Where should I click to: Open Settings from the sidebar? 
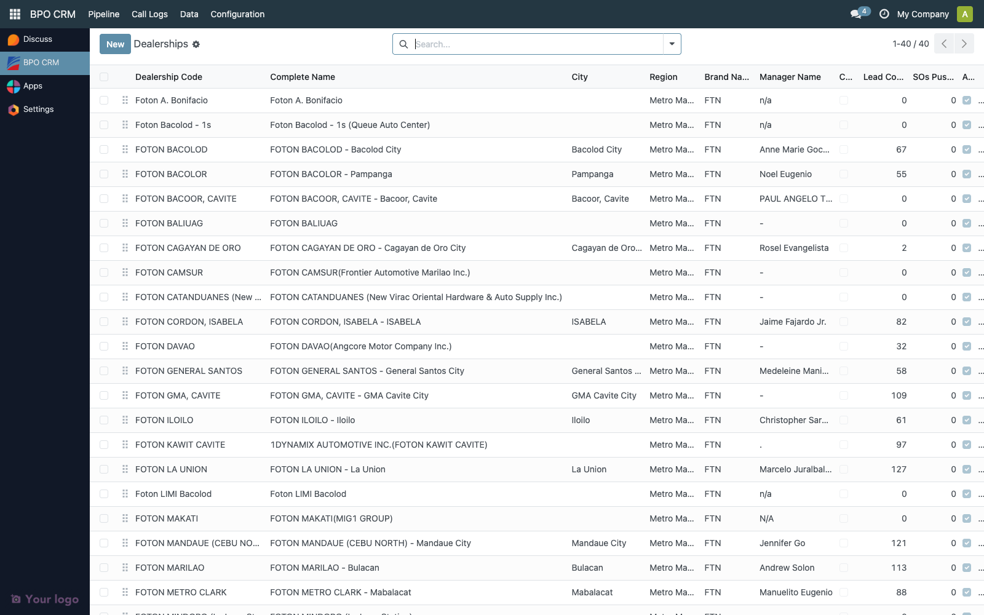[x=38, y=109]
